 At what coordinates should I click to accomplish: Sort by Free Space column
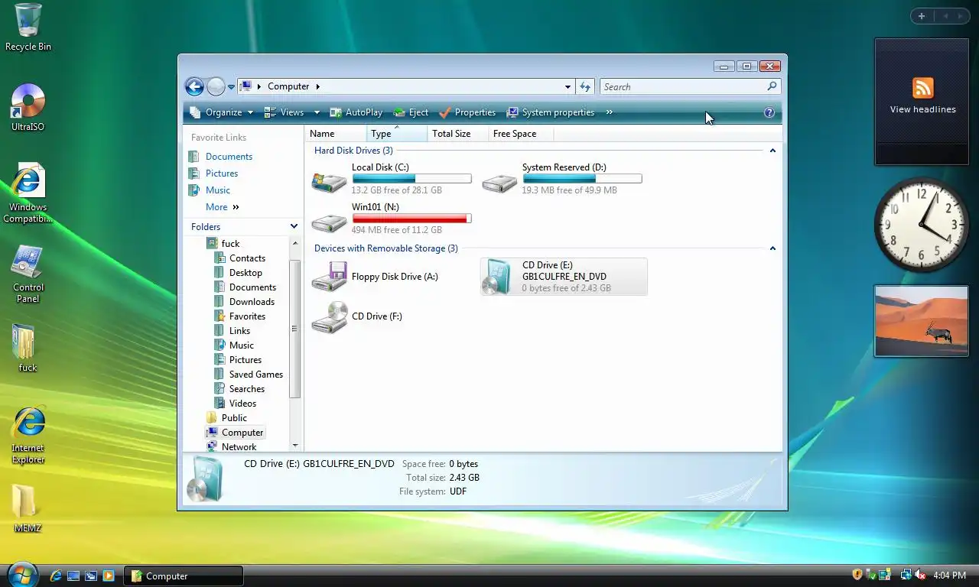pos(520,134)
